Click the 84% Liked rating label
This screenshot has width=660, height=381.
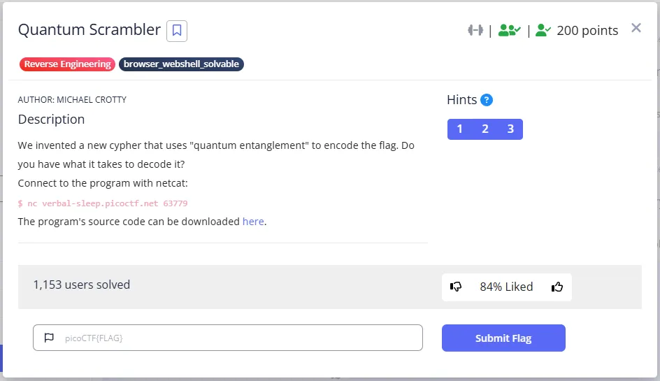pos(506,287)
